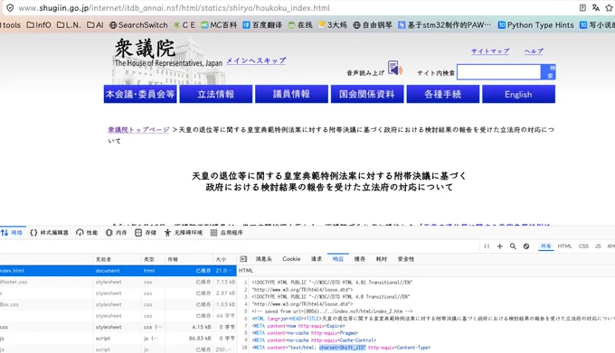Open the 缓存 details tab

[x=360, y=259]
